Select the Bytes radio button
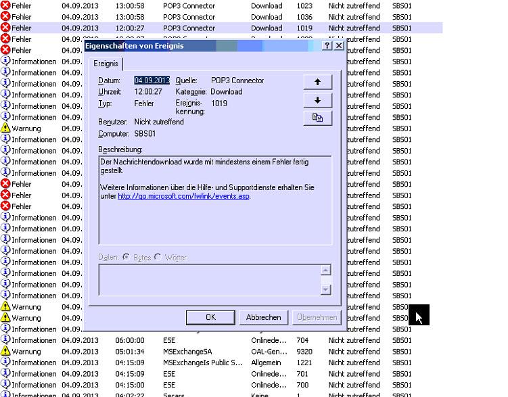 (126, 257)
